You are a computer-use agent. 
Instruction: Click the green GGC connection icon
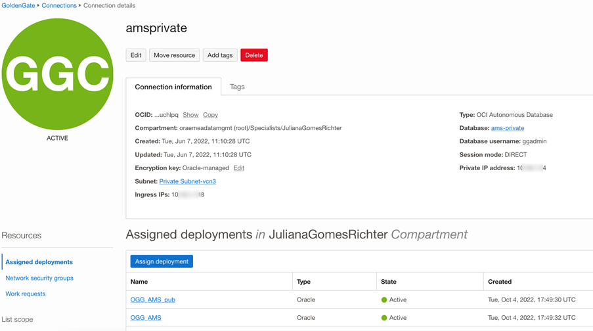tap(57, 74)
